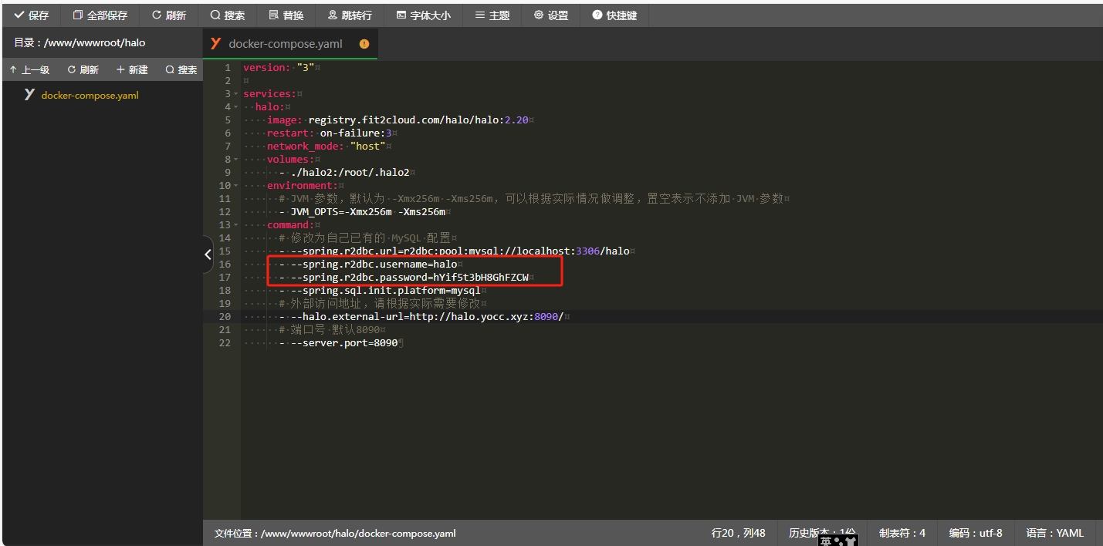Open 历史版本 in the status bar
1103x546 pixels.
823,532
